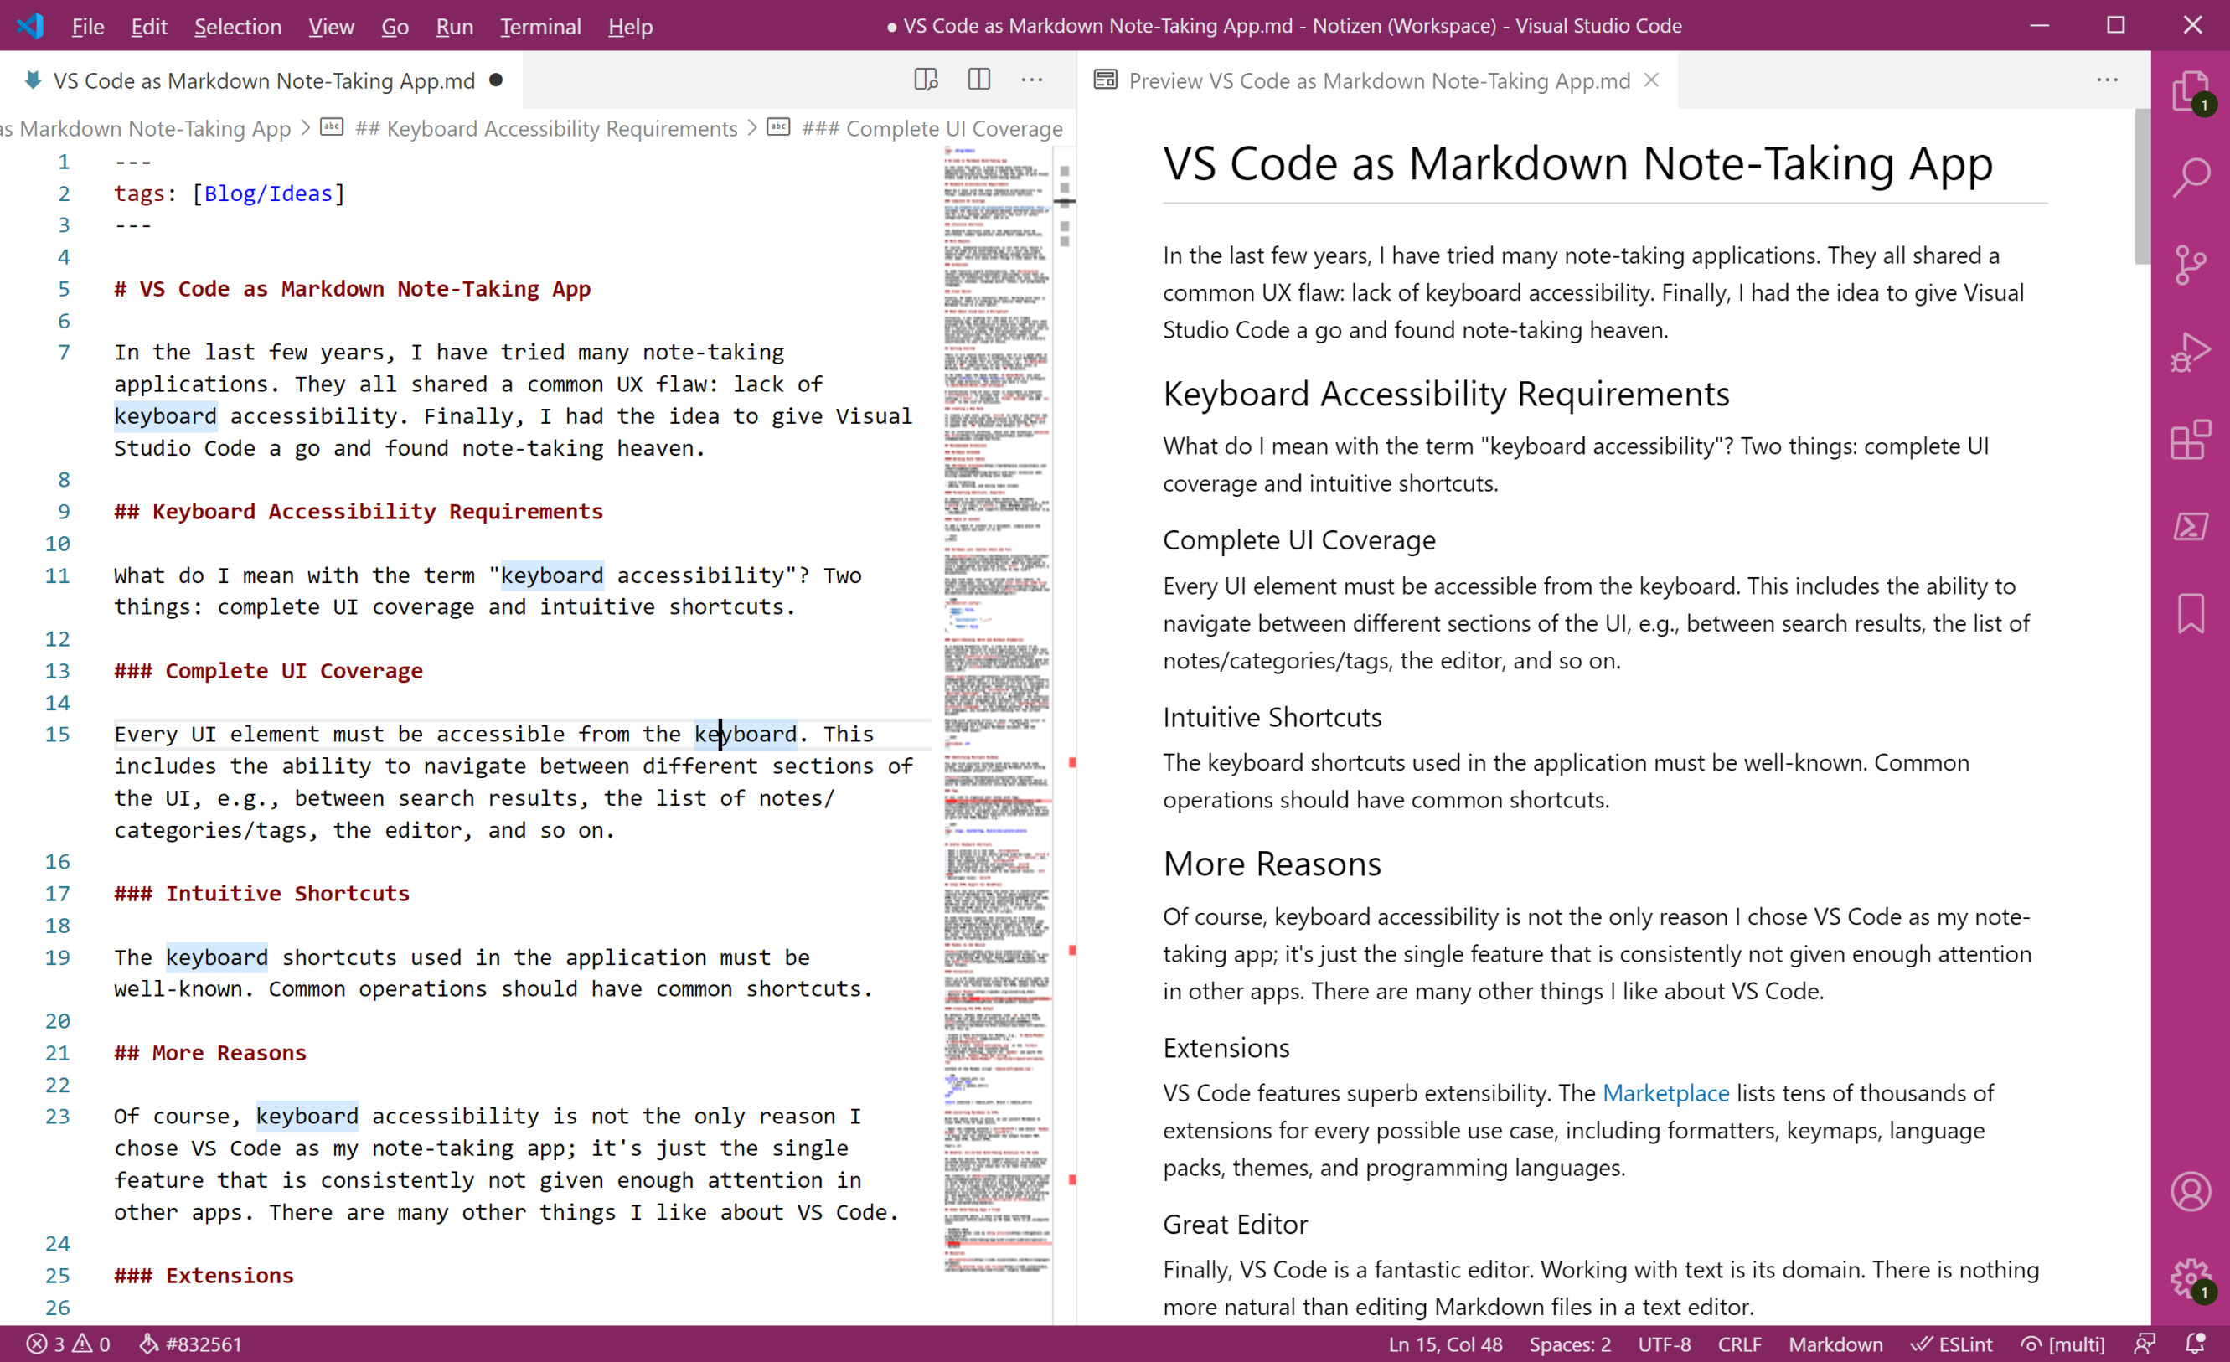
Task: Open the Manage gear menu
Action: click(2191, 1279)
